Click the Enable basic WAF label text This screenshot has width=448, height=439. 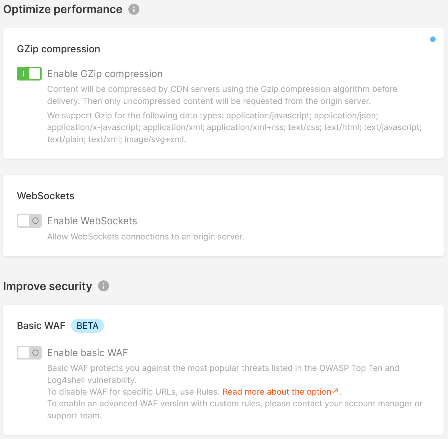87,353
